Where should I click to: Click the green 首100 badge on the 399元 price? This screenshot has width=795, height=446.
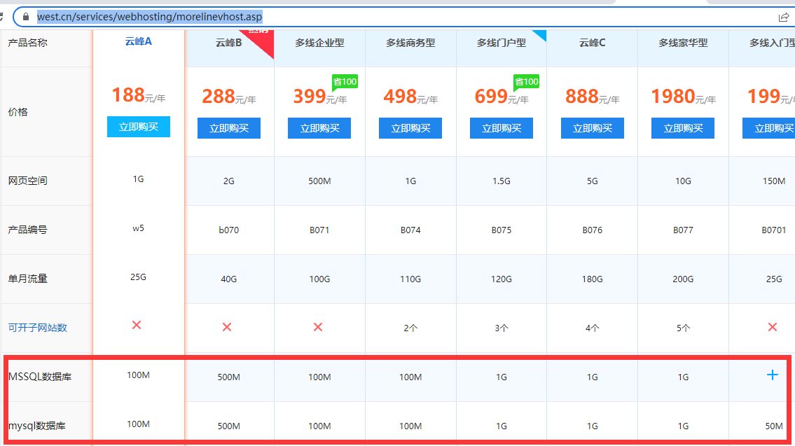point(345,82)
